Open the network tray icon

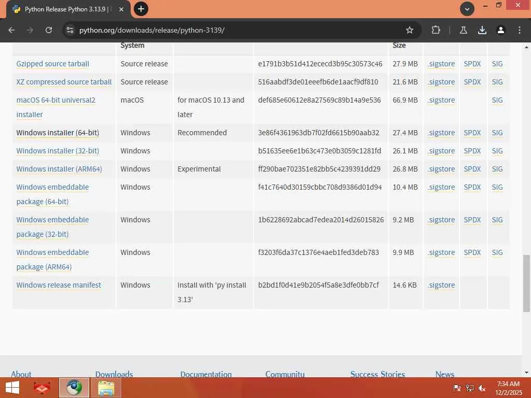tap(470, 388)
